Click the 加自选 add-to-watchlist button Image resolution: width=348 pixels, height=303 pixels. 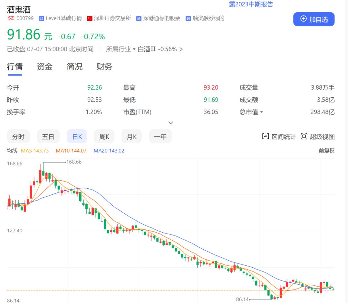pos(314,19)
